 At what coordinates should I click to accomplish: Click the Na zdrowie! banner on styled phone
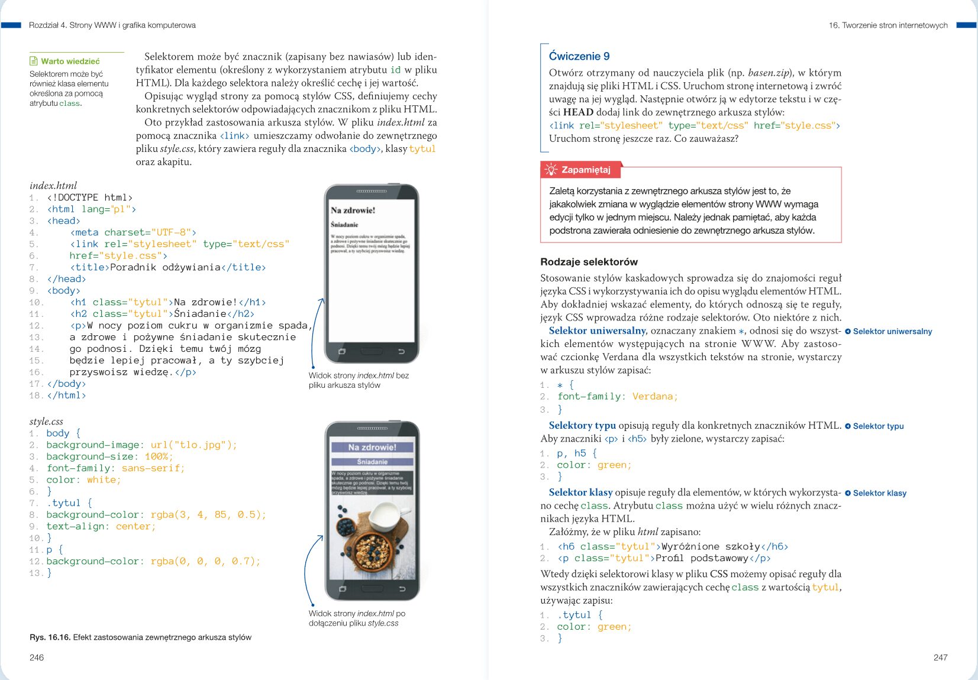(372, 448)
